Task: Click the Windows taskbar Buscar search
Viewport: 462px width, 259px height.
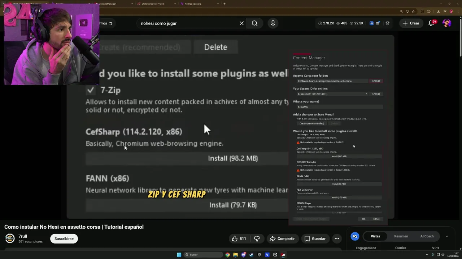Action: (x=204, y=255)
